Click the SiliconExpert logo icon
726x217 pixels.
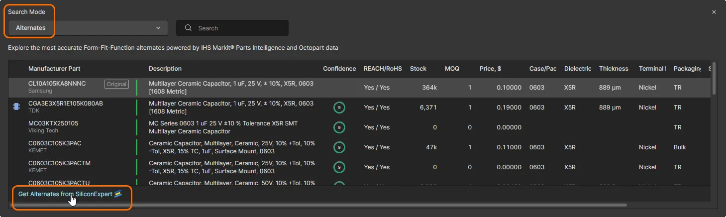[118, 194]
